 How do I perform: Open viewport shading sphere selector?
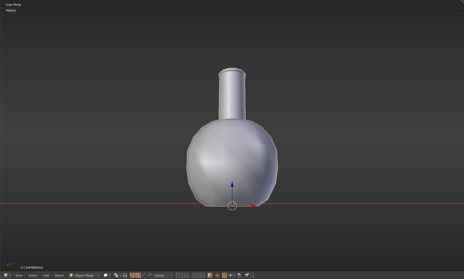[x=107, y=275]
